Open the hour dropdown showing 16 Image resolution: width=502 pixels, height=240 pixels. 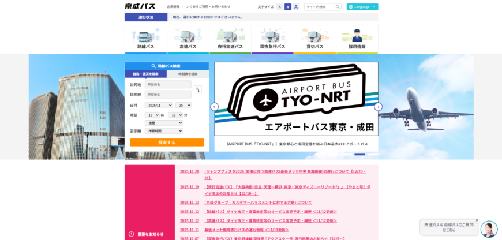[x=152, y=115]
